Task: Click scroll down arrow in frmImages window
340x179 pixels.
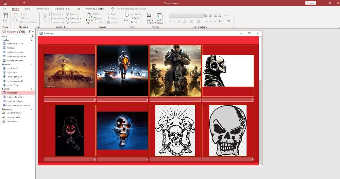Action: pyautogui.click(x=260, y=164)
